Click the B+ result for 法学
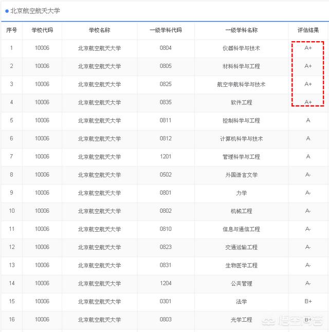The image size is (329, 332). click(x=308, y=302)
